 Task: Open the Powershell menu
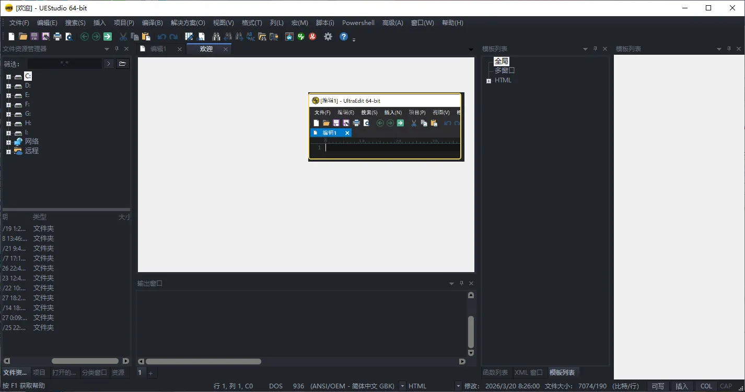[358, 22]
